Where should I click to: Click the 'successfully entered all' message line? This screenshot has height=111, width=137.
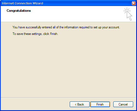click(66, 27)
